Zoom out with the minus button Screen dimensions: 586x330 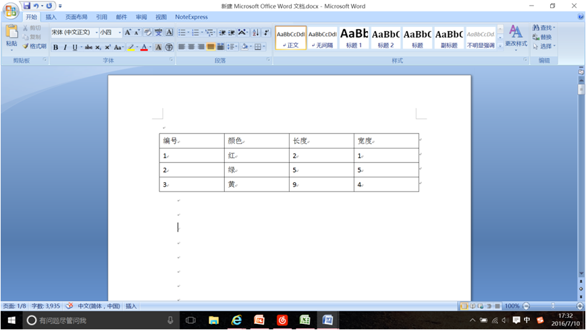coord(526,306)
